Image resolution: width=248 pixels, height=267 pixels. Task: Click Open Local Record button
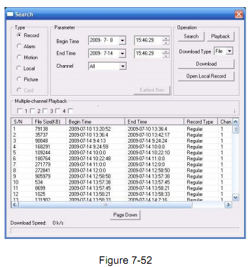point(206,76)
